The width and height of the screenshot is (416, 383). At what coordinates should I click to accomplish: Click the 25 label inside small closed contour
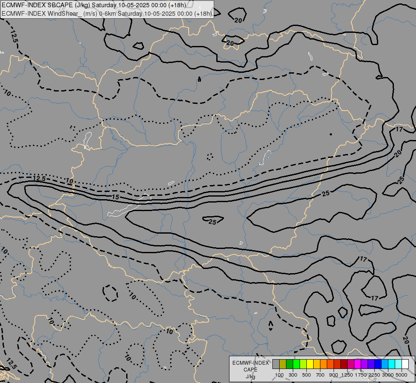(212, 222)
